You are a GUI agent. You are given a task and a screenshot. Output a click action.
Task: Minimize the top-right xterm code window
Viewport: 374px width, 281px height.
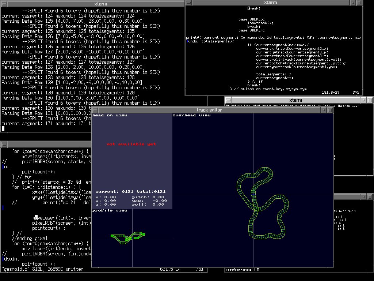tap(353, 3)
